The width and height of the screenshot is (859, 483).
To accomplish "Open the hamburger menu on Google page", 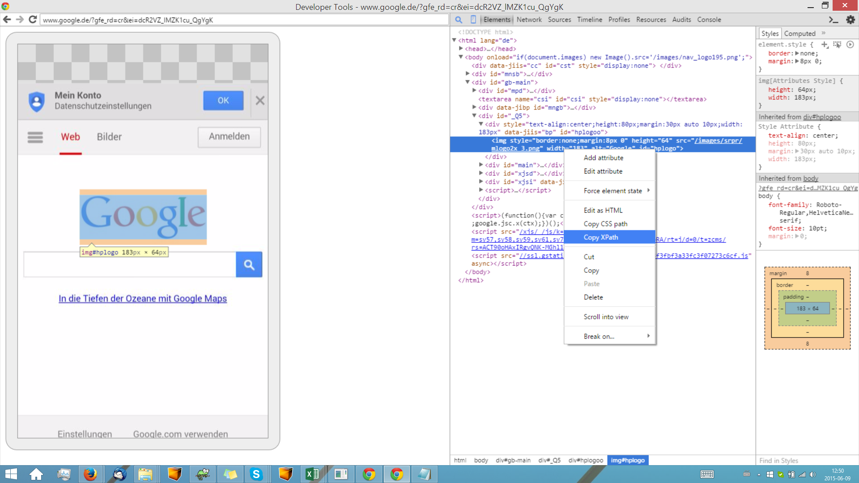I will click(x=35, y=137).
